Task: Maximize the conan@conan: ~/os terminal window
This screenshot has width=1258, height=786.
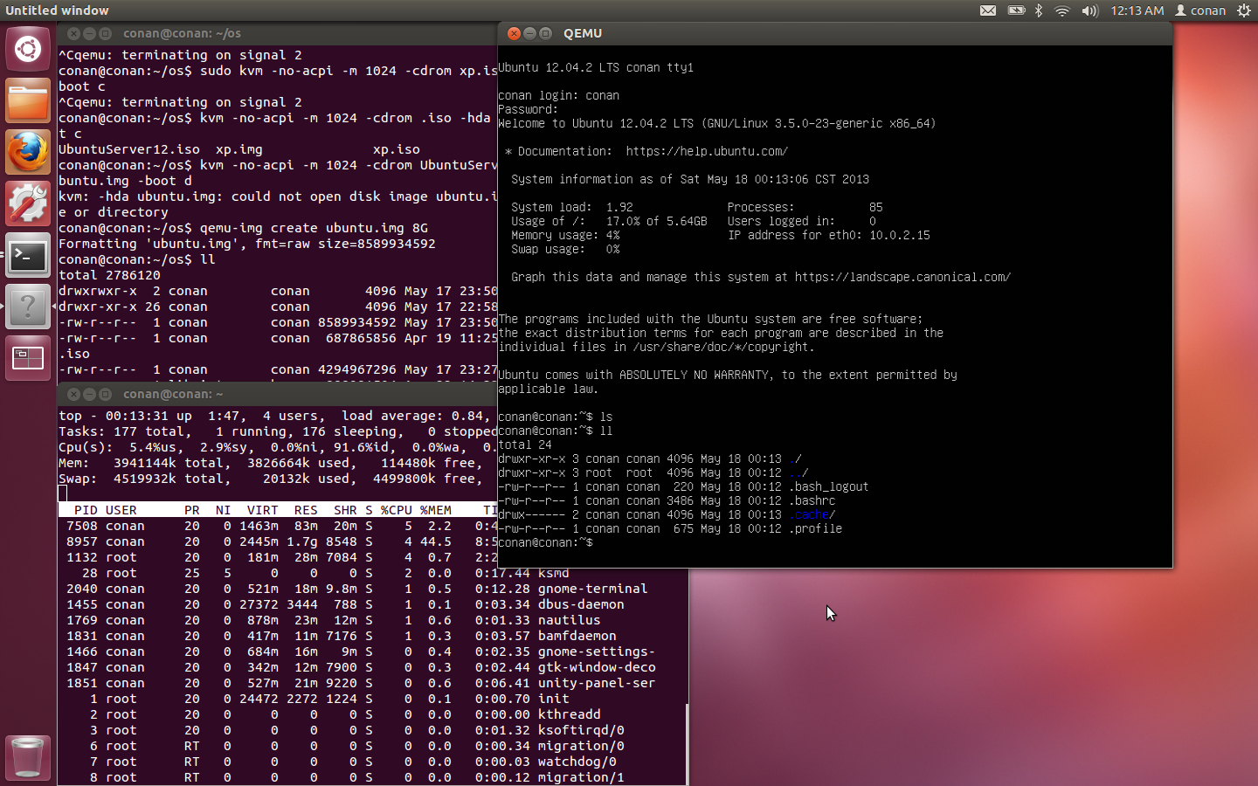Action: [x=105, y=33]
